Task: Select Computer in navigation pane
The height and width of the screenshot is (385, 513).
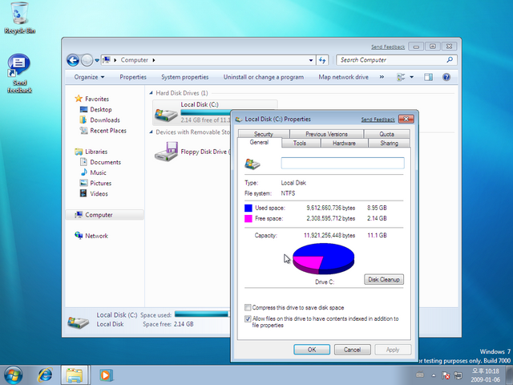Action: (x=105, y=215)
